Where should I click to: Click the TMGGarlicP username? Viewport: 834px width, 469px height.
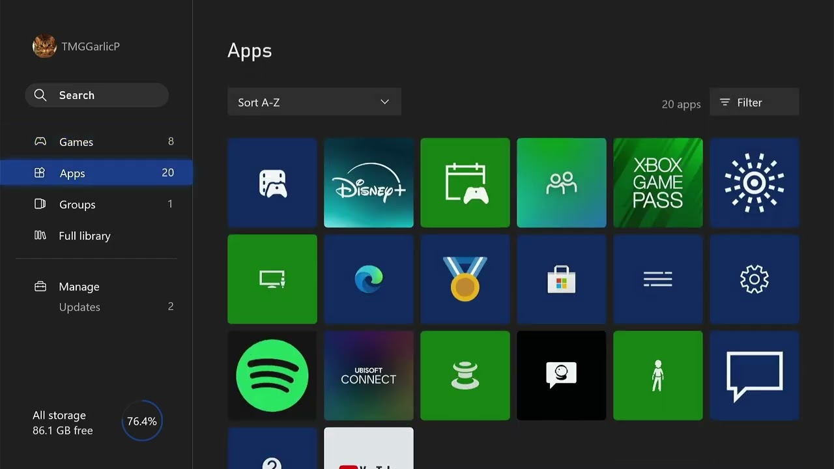tap(91, 46)
